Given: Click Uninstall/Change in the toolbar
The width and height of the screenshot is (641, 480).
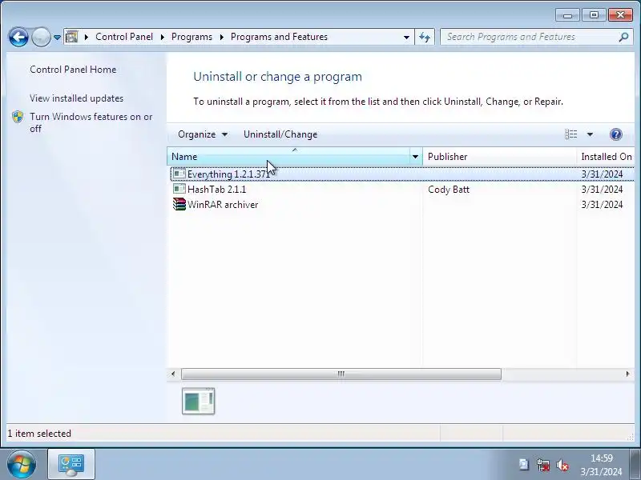Looking at the screenshot, I should click(280, 134).
